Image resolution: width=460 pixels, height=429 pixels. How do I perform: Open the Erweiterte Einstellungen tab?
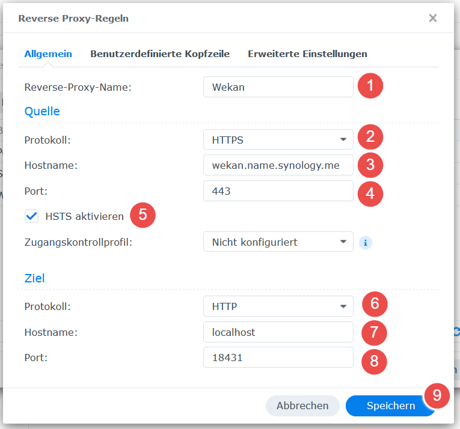point(307,54)
